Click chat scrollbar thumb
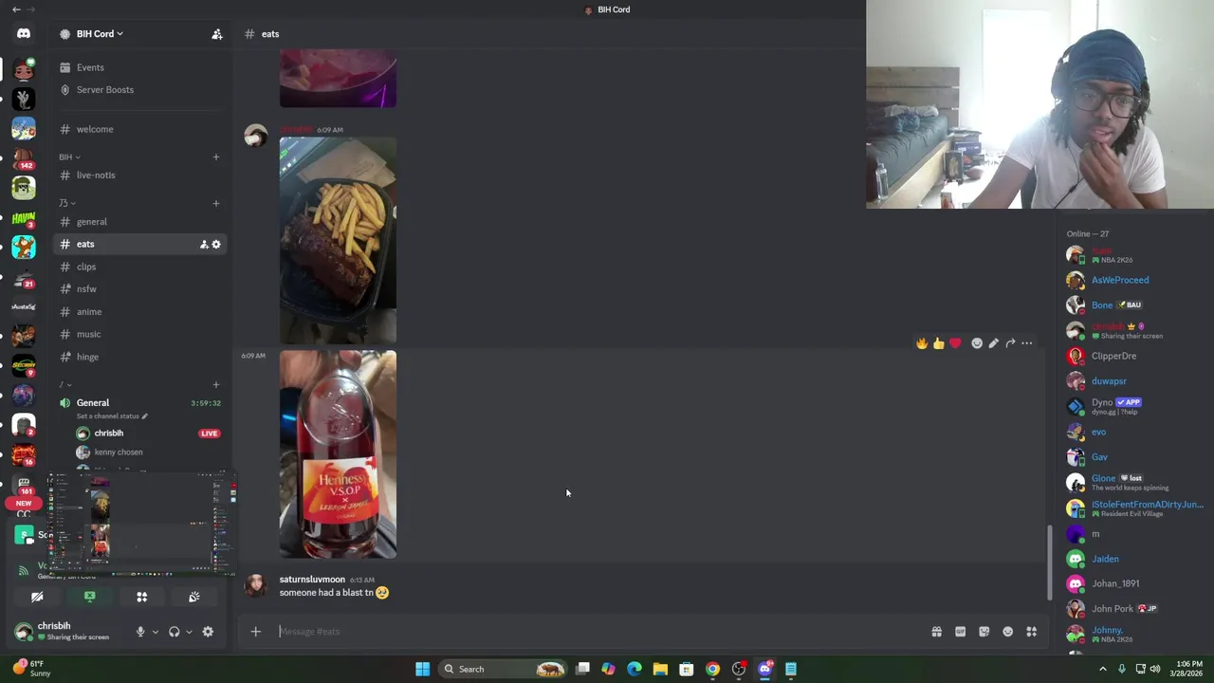The image size is (1214, 683). click(1049, 563)
